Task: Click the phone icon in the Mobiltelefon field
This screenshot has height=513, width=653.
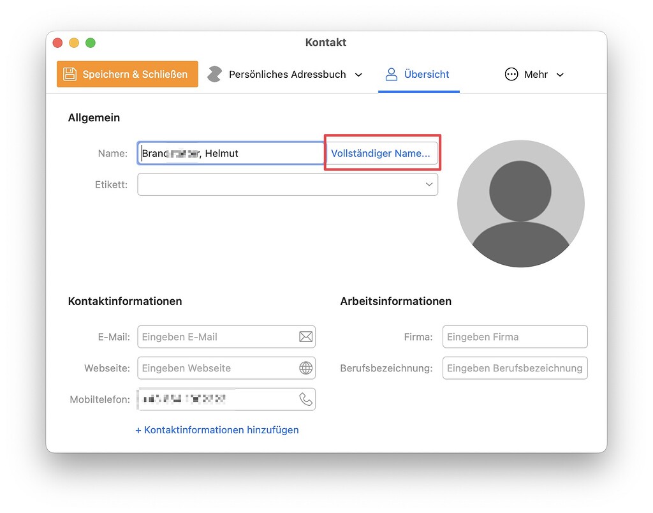Action: [305, 399]
